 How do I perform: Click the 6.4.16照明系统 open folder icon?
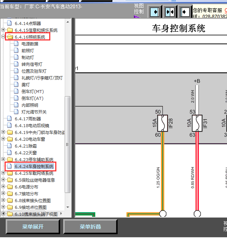10,37
